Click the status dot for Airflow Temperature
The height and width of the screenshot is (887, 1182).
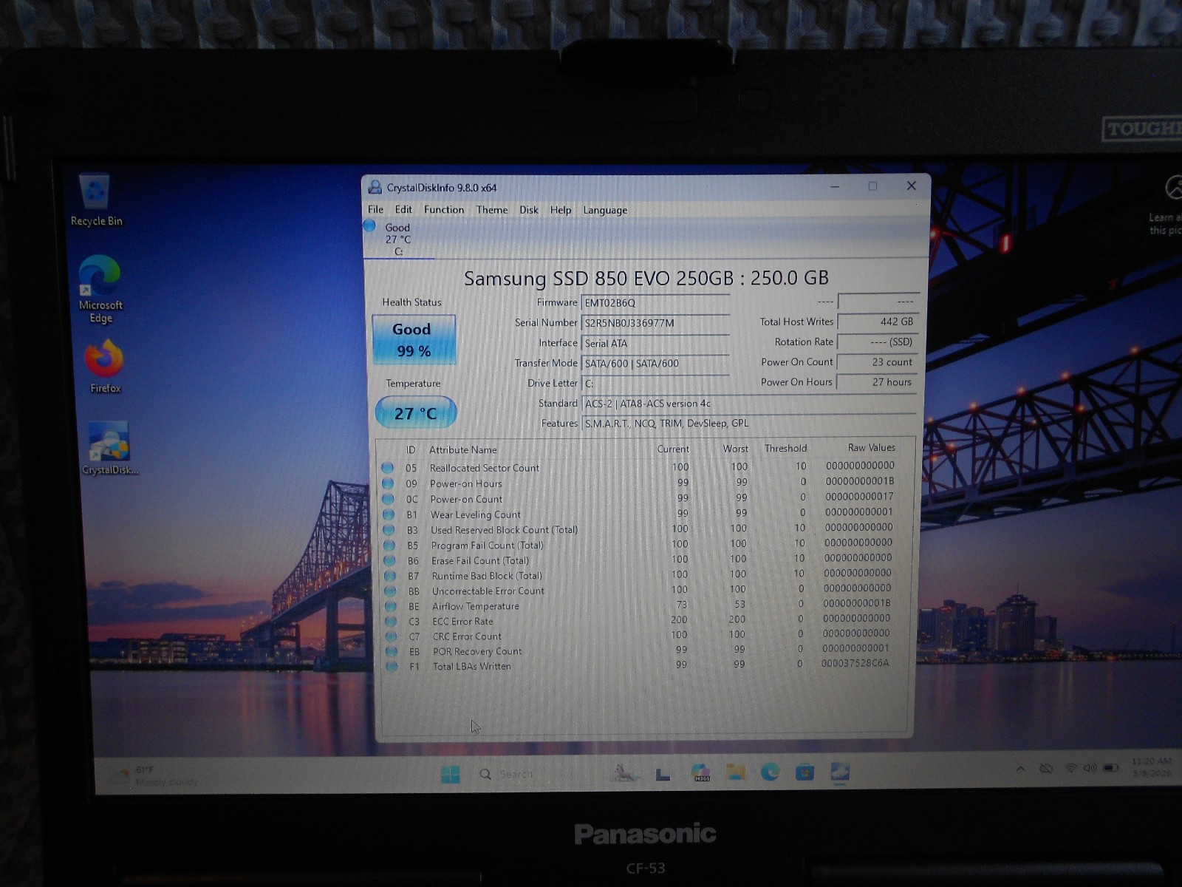tap(391, 606)
